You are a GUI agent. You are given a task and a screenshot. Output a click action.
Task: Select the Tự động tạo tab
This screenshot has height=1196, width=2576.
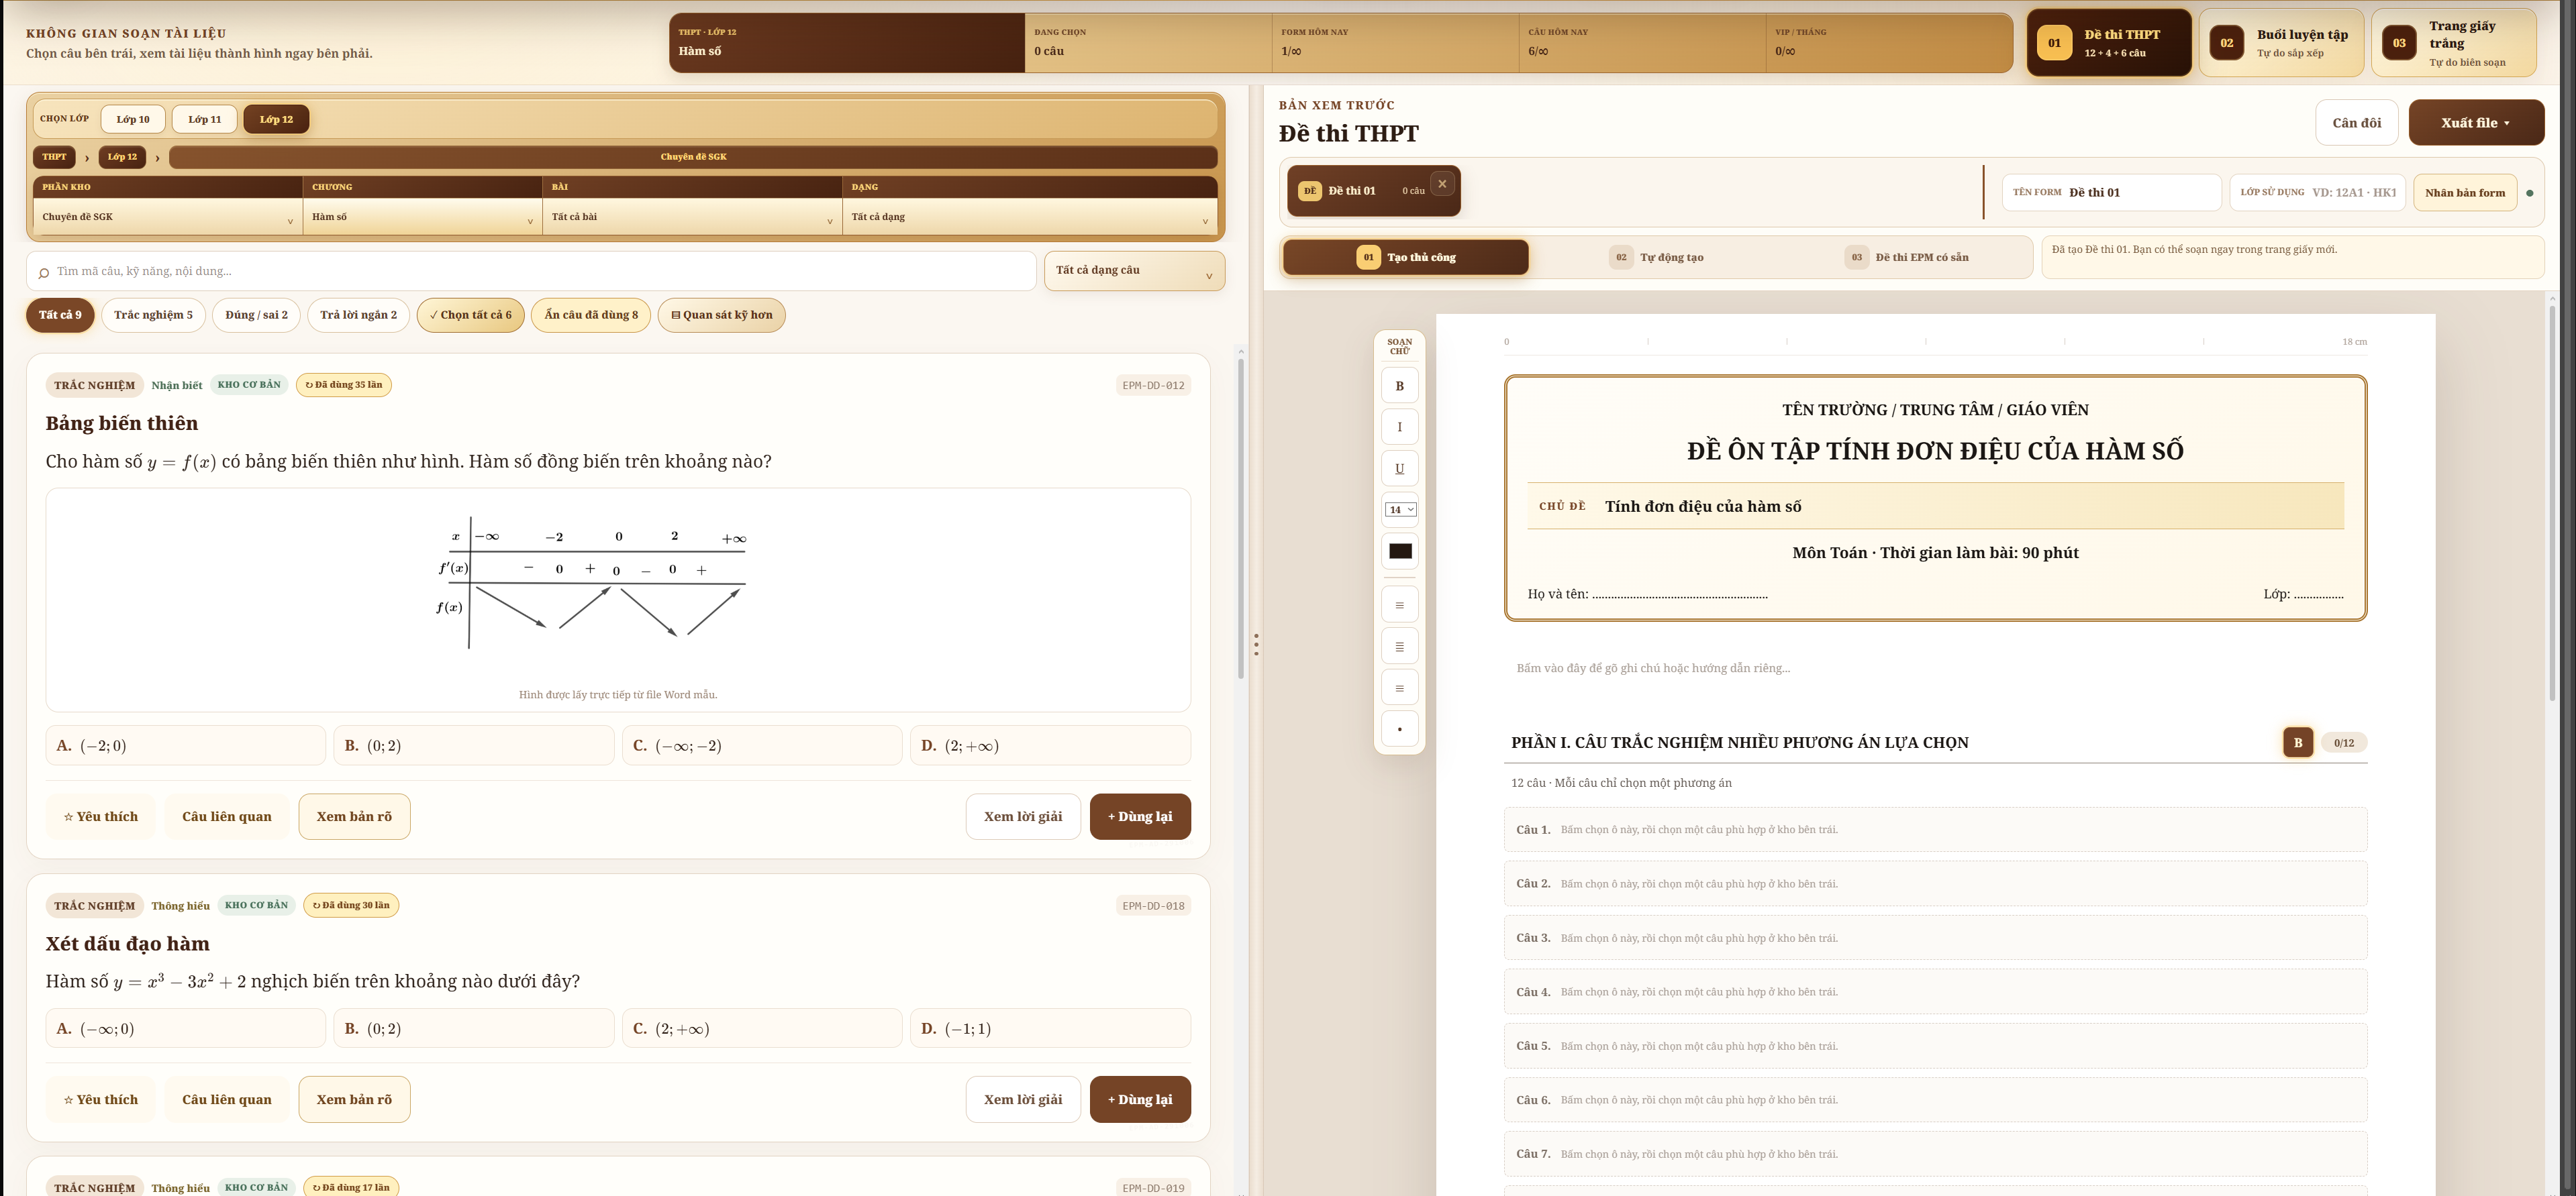pyautogui.click(x=1656, y=257)
